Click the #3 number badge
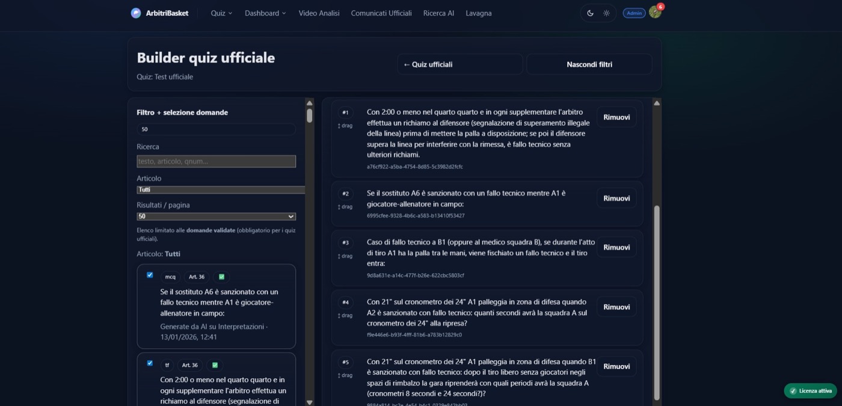The width and height of the screenshot is (842, 406). (x=345, y=242)
